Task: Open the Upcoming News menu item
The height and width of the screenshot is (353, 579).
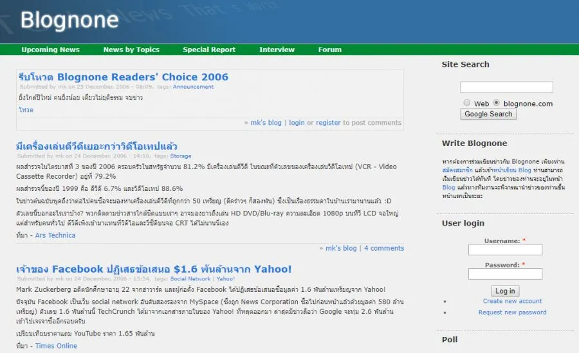Action: click(50, 50)
